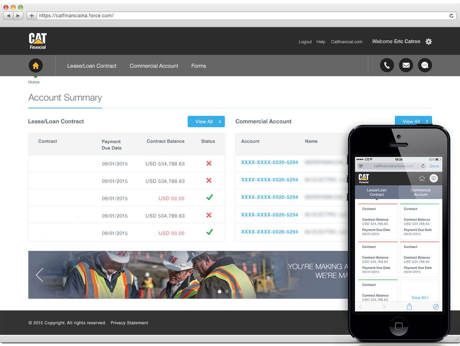Open the chat bubble icon
The height and width of the screenshot is (346, 460).
click(425, 65)
